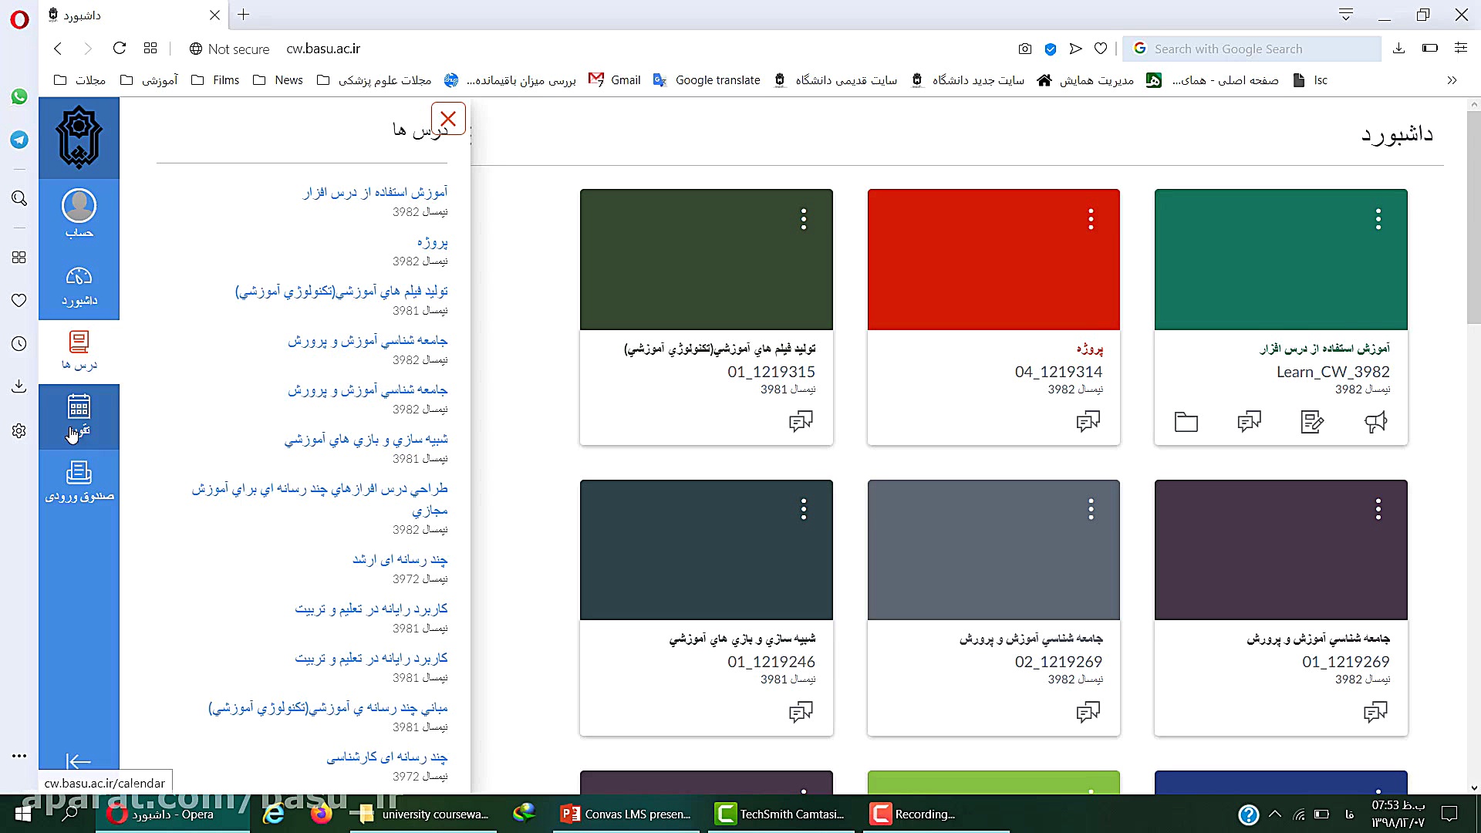Screen dimensions: 1481x833
Task: Open the صندوق ورودی (inbox) sidebar icon
Action: click(x=79, y=478)
